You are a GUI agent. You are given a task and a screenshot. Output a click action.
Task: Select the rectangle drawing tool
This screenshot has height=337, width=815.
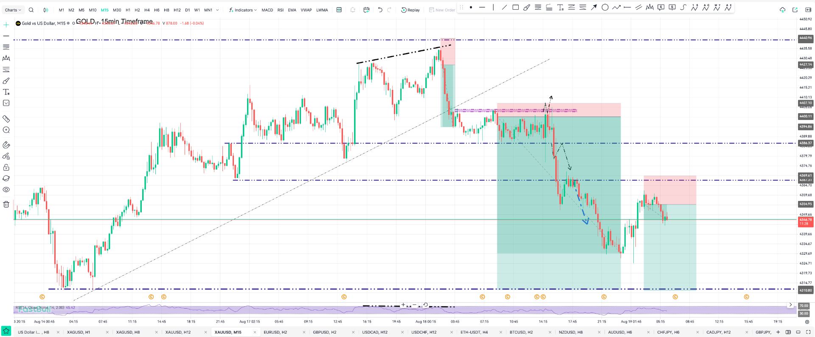(x=515, y=7)
